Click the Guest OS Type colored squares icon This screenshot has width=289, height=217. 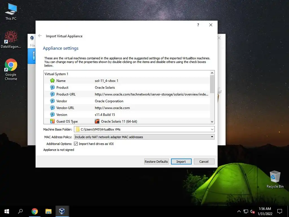pyautogui.click(x=52, y=121)
